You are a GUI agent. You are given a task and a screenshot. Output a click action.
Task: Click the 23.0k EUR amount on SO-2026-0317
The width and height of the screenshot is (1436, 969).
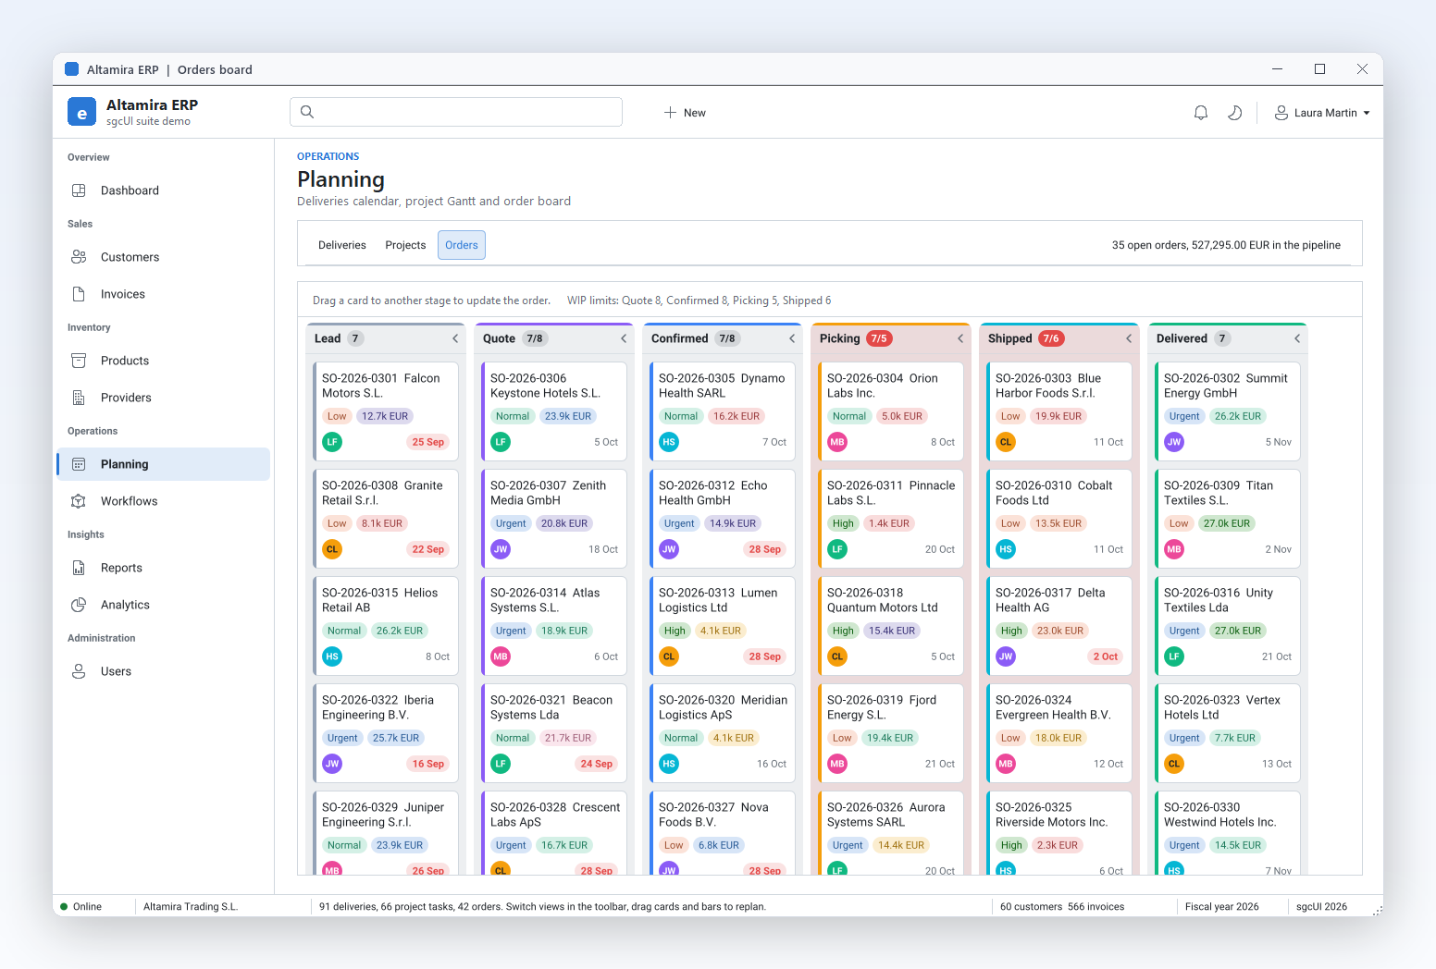point(1060,631)
